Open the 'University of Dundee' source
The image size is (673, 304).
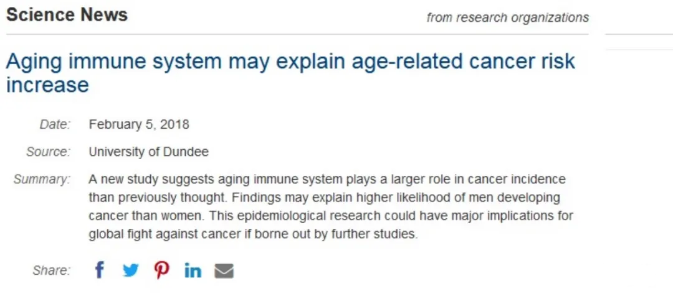click(148, 152)
